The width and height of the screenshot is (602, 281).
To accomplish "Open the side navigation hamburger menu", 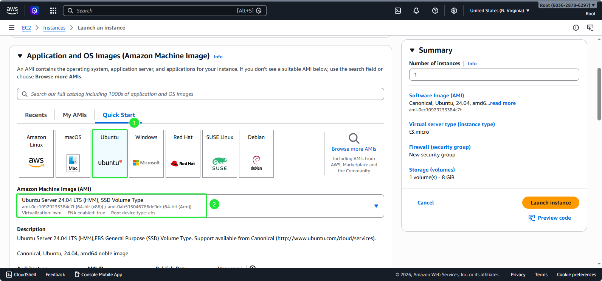I will pyautogui.click(x=12, y=28).
